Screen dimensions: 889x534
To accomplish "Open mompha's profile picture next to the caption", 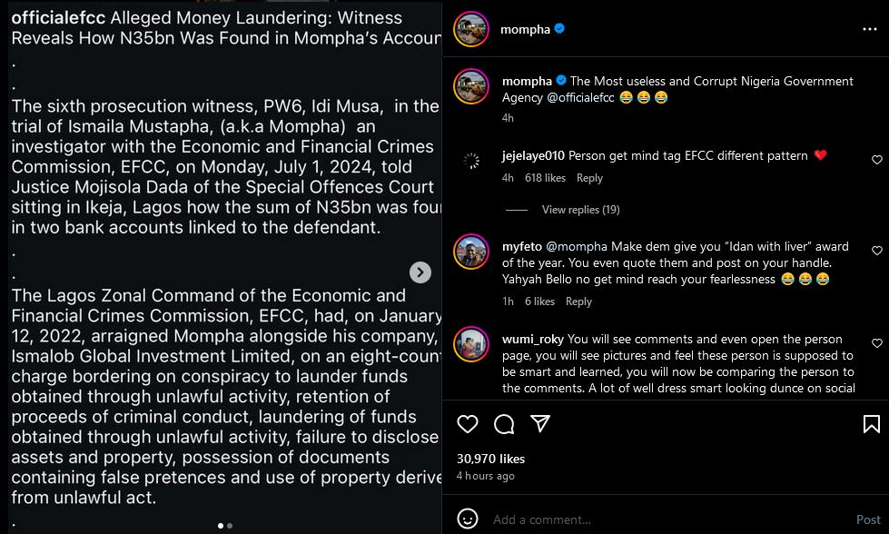I will (x=471, y=83).
